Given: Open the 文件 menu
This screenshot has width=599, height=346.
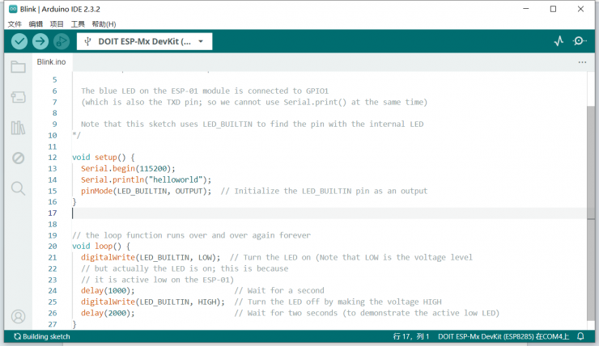Looking at the screenshot, I should click(x=15, y=24).
